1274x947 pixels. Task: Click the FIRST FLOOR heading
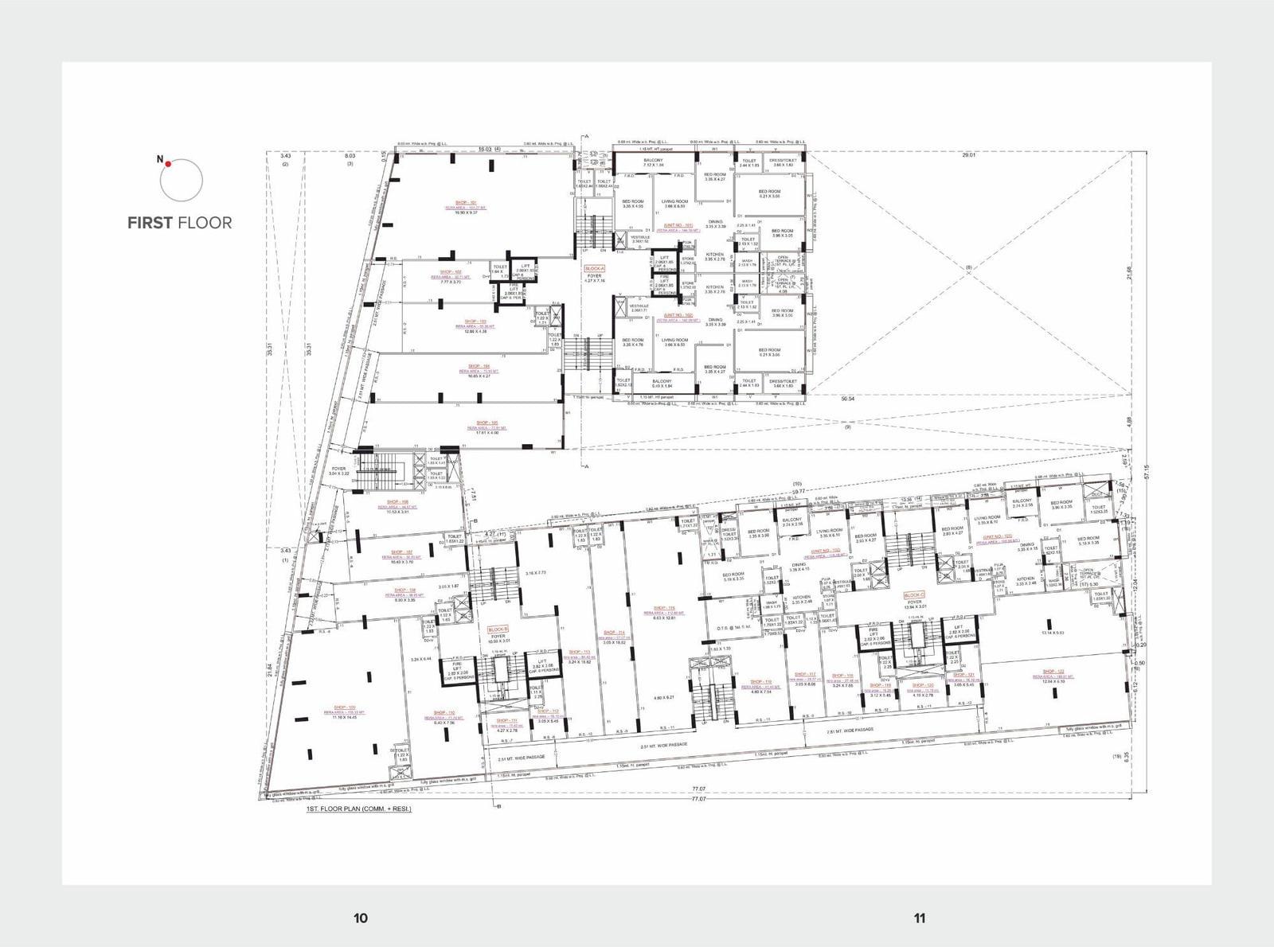[180, 223]
